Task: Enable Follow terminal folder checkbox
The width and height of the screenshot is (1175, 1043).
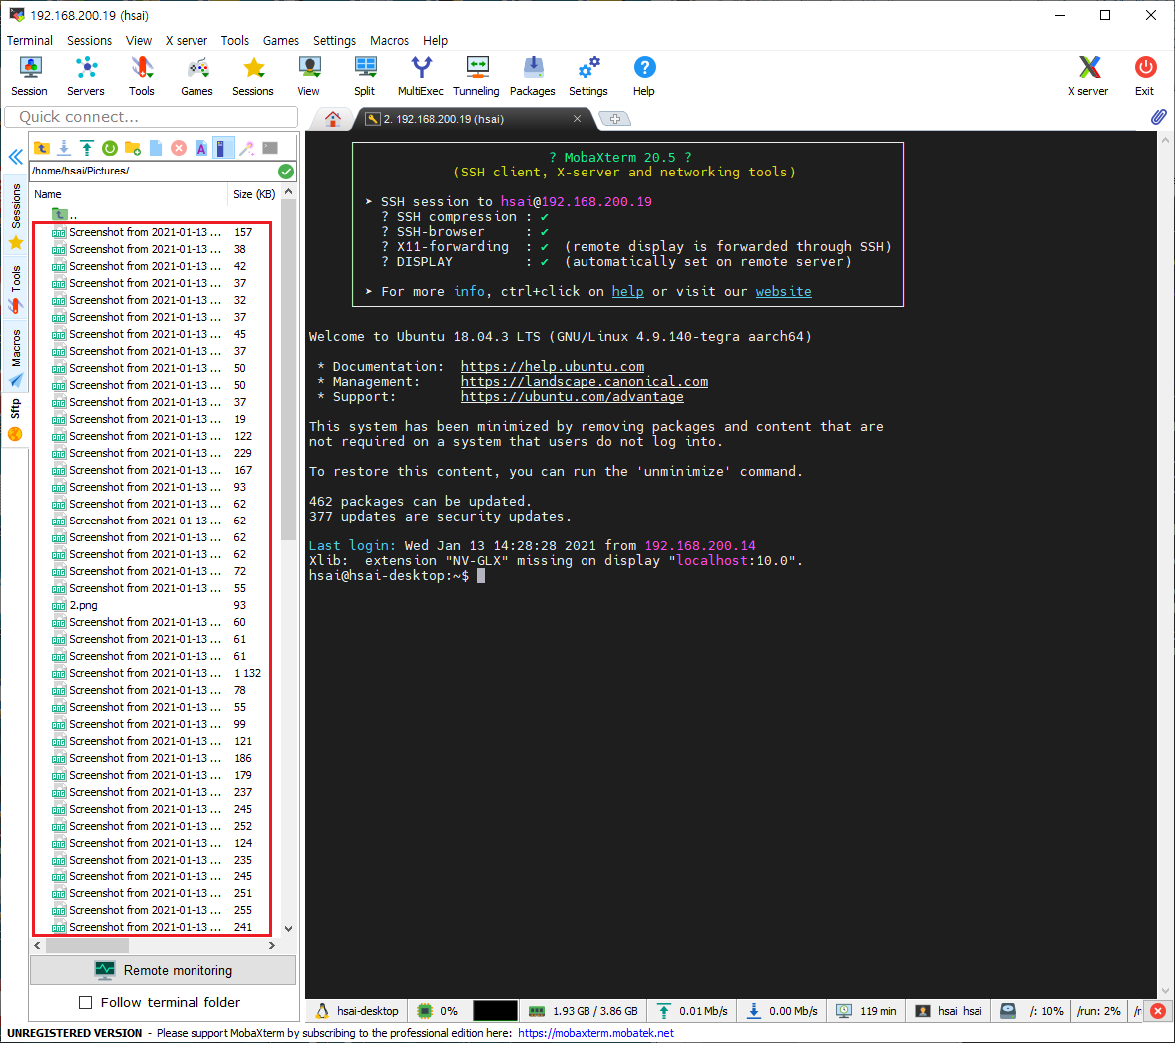Action: pos(86,1002)
